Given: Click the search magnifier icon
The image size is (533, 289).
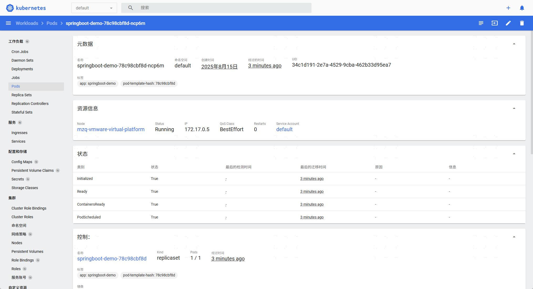Looking at the screenshot, I should click(130, 8).
